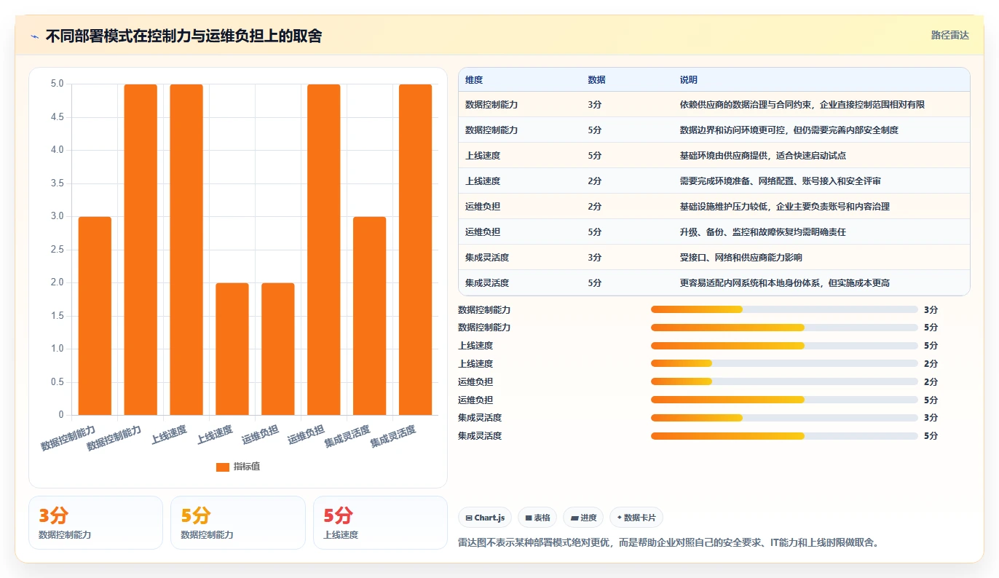Screen dimensions: 999x578
Task: Click the progress bar for 集成灵活度 at 3分
Action: click(784, 417)
